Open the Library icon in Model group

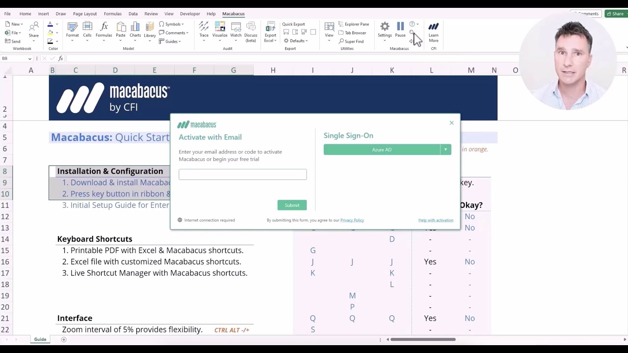(x=150, y=29)
